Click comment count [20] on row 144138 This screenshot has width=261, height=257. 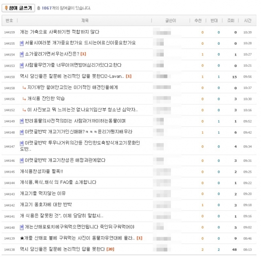pos(110,249)
